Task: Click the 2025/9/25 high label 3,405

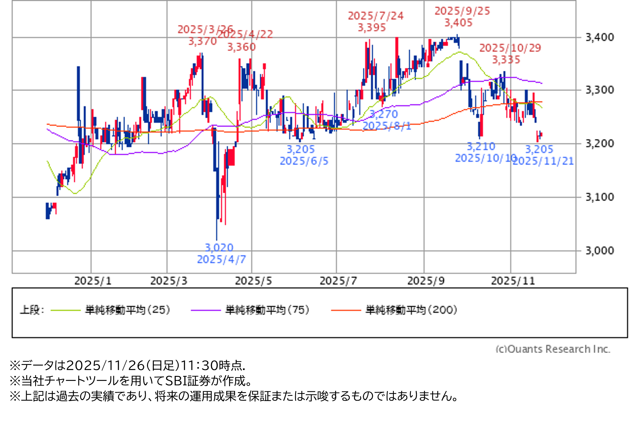Action: tap(458, 23)
